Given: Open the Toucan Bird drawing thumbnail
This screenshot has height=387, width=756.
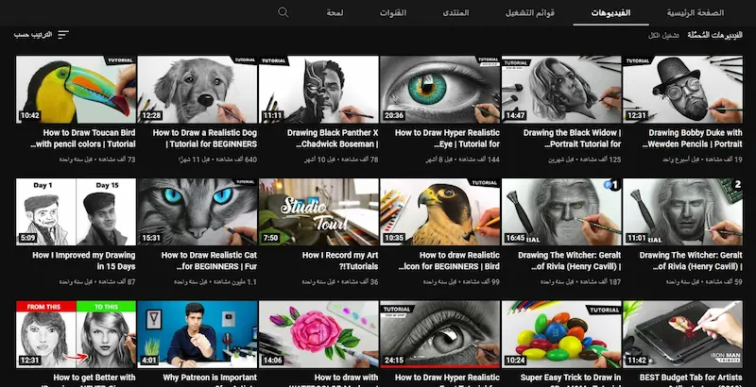Looking at the screenshot, I should click(x=77, y=90).
